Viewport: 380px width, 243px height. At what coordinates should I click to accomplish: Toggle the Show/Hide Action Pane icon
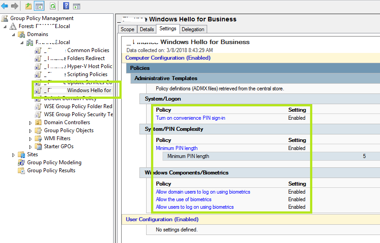pos(76,6)
